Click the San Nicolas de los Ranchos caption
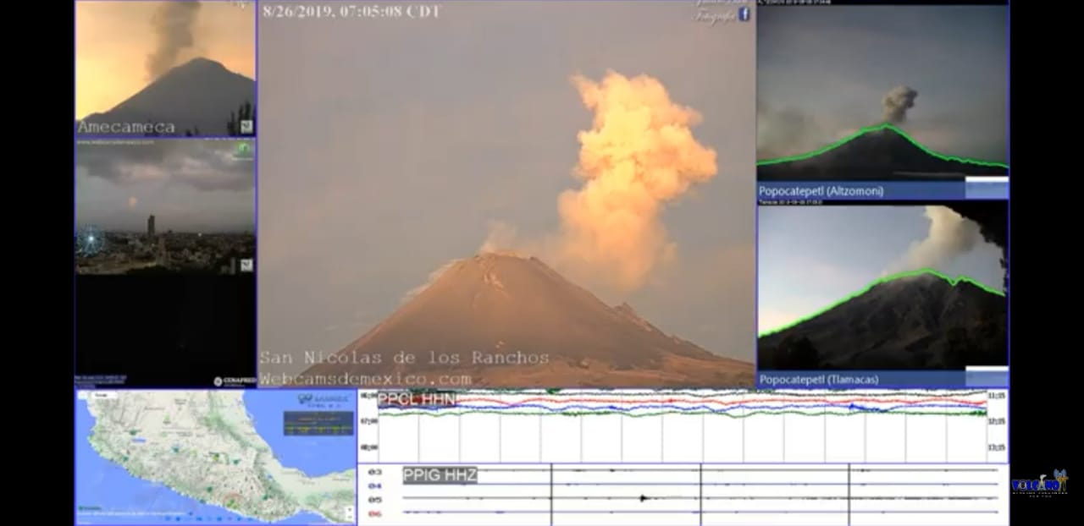Image resolution: width=1084 pixels, height=526 pixels. tap(404, 358)
